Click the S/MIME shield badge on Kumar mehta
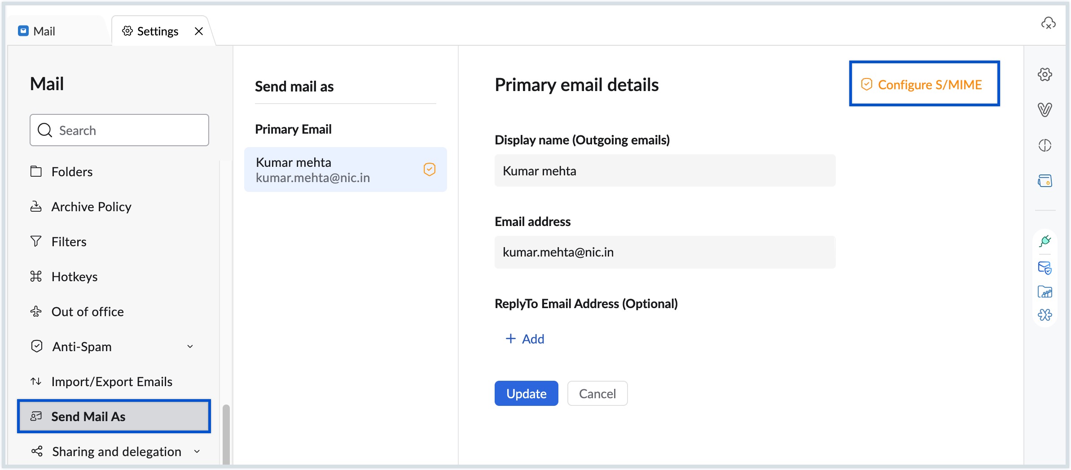 pyautogui.click(x=429, y=170)
